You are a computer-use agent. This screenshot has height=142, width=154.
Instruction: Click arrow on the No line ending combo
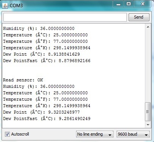coord(110,135)
